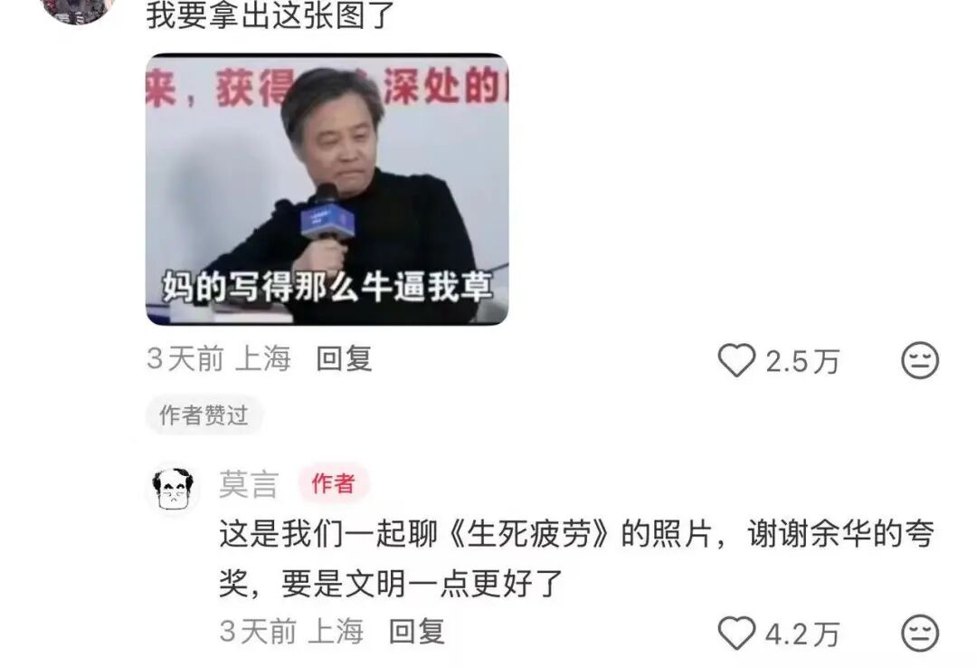Tap 莫言's reply text about 生死疲劳
Image resolution: width=977 pixels, height=667 pixels.
coord(576,559)
